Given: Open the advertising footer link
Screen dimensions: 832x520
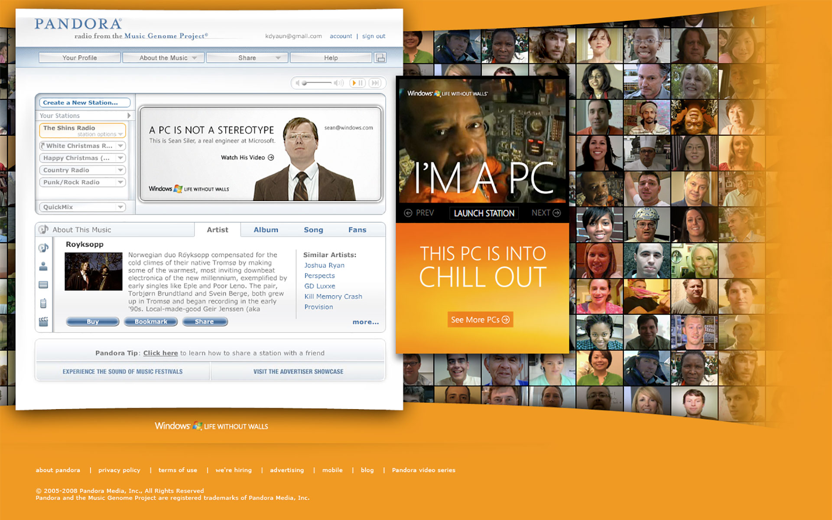Looking at the screenshot, I should point(287,470).
